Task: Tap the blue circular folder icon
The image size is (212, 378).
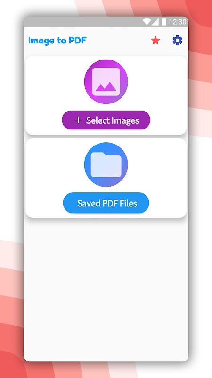Action: pyautogui.click(x=106, y=164)
